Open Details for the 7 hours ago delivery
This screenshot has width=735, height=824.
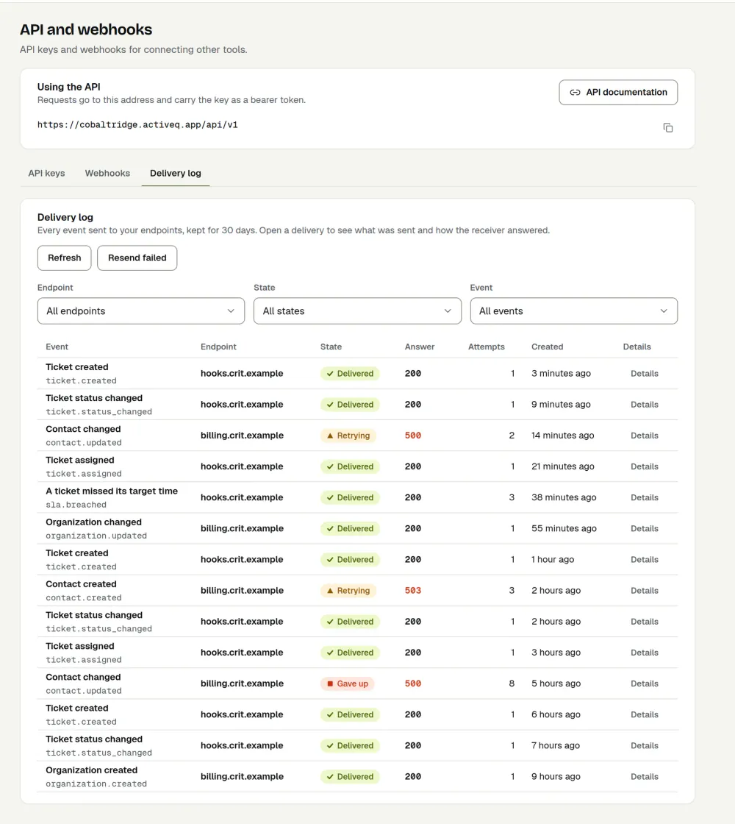[x=644, y=746]
